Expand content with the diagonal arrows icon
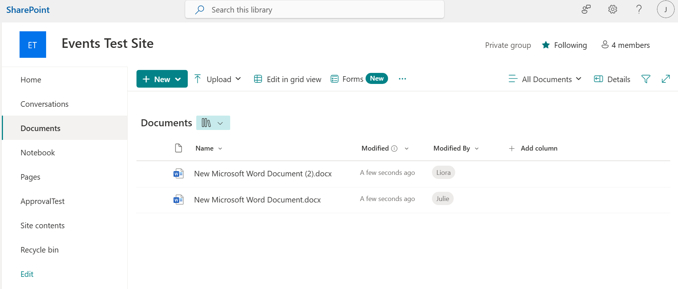The width and height of the screenshot is (678, 289). coord(666,79)
